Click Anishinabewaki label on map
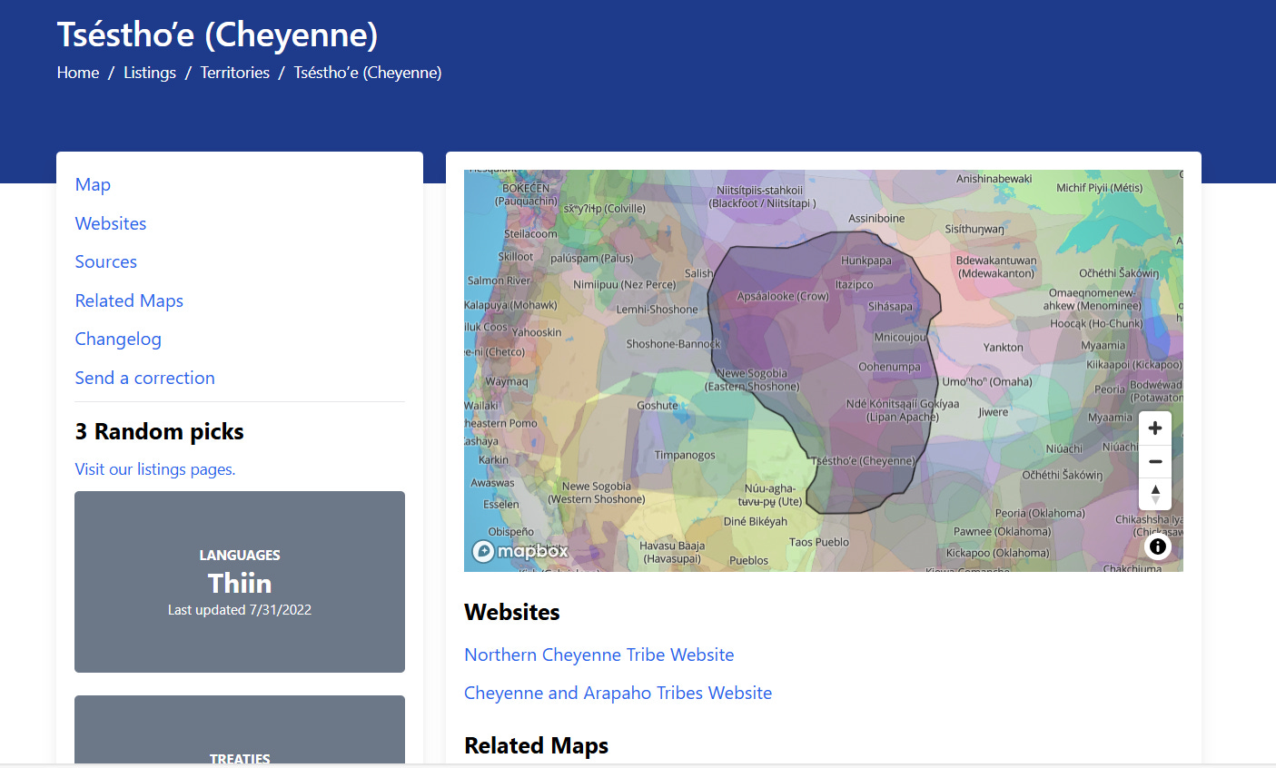This screenshot has height=768, width=1276. click(x=994, y=179)
